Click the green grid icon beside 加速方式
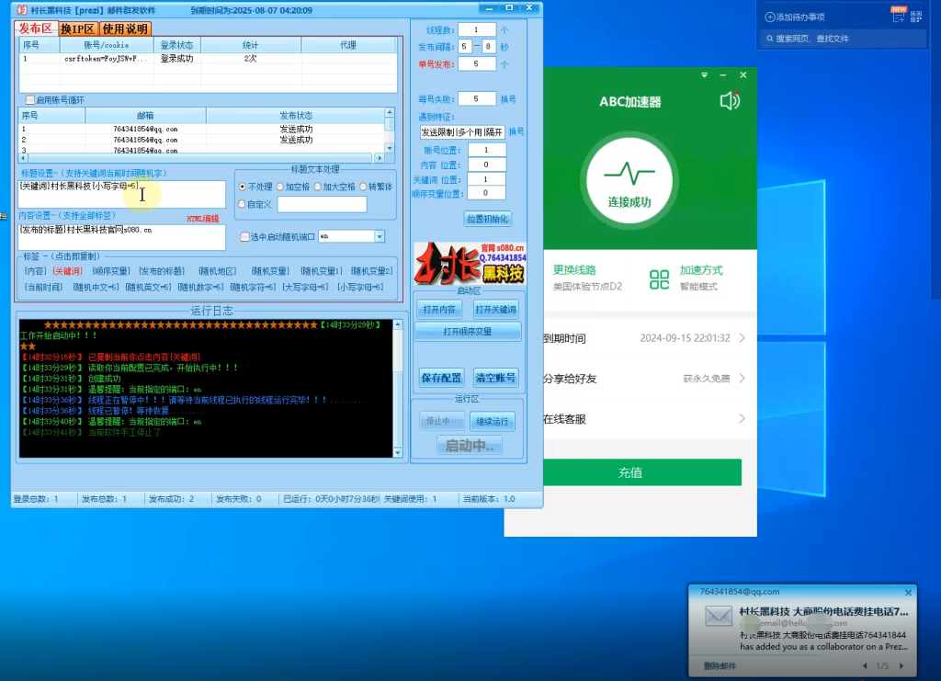Screen dimensions: 941x681 click(x=659, y=278)
